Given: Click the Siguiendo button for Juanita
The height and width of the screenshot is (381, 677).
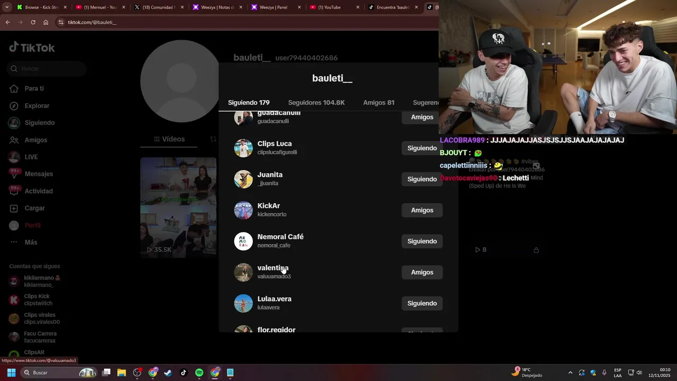Looking at the screenshot, I should [x=422, y=179].
